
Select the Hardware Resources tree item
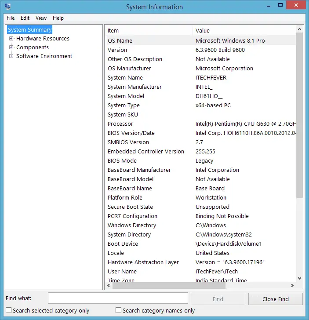tap(43, 38)
